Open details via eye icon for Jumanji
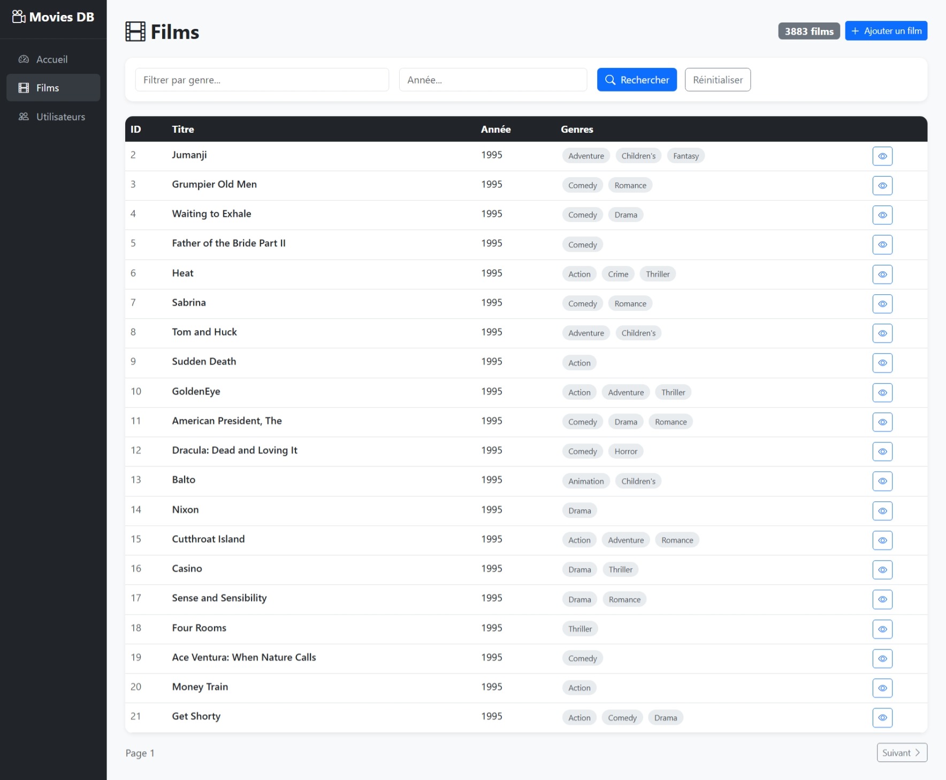The width and height of the screenshot is (946, 780). 882,156
